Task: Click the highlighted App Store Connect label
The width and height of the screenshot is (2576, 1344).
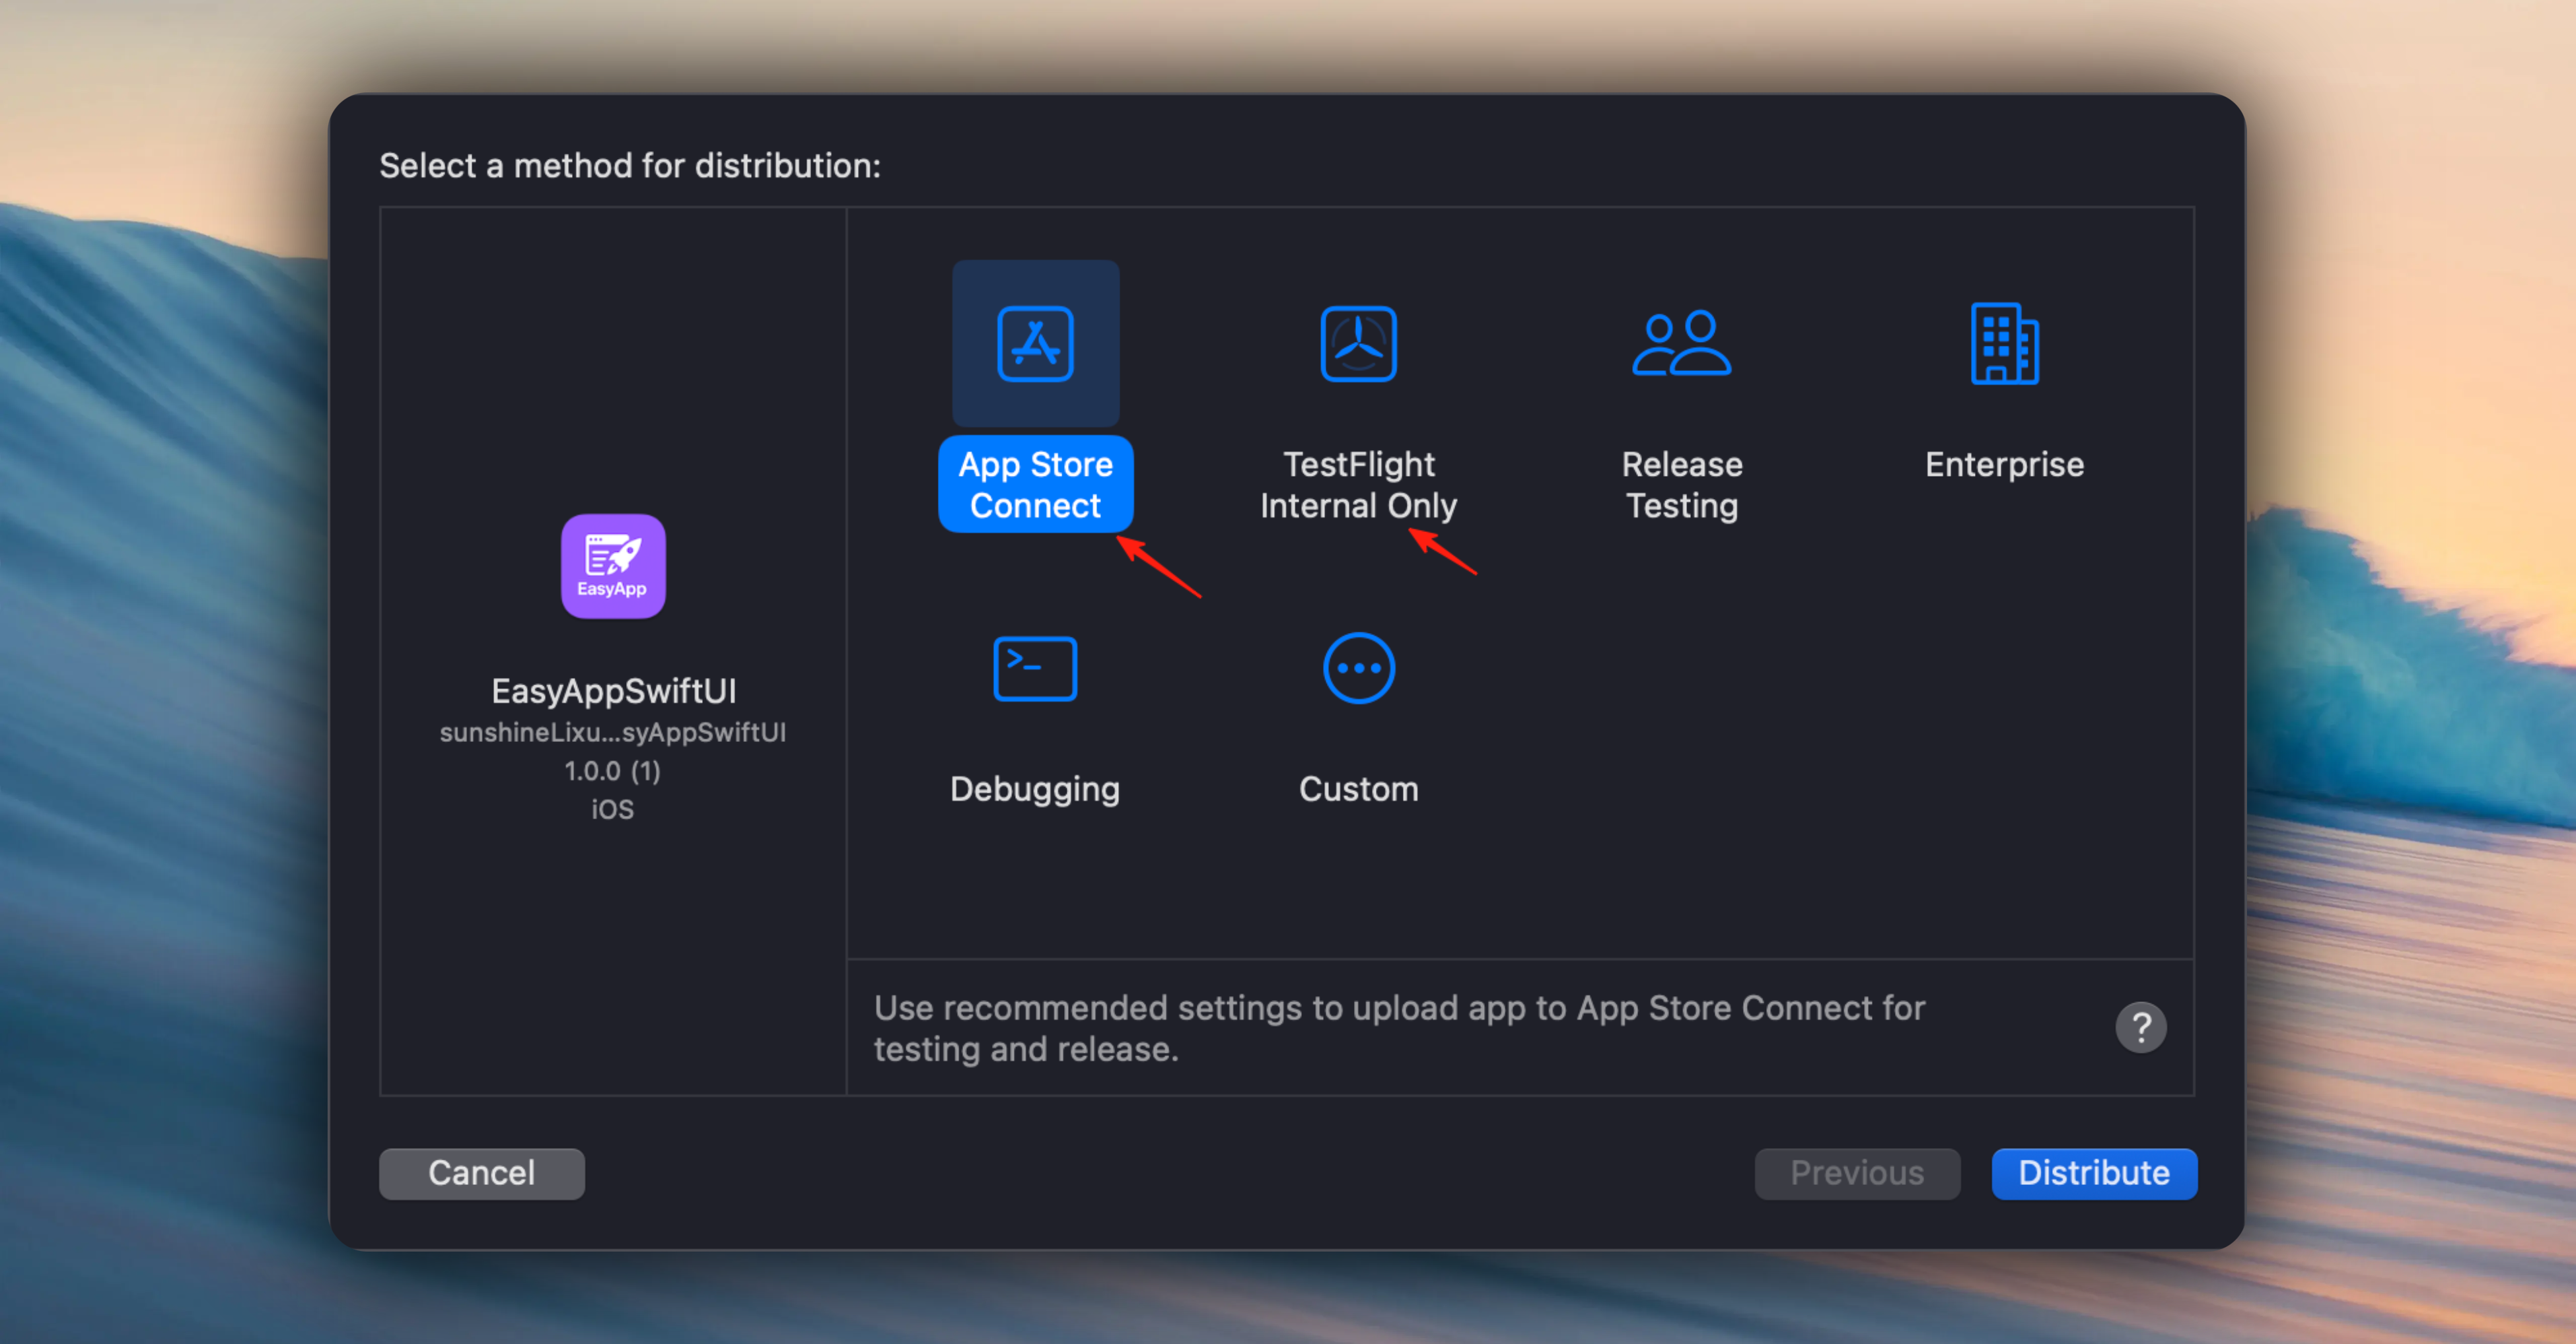Action: pos(1035,484)
